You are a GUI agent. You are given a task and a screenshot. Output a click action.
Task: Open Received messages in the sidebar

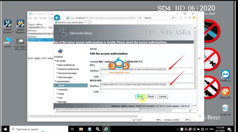pyautogui.click(x=67, y=73)
